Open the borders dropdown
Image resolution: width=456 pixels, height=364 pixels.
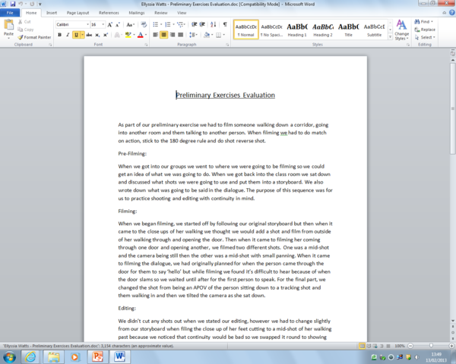[224, 35]
